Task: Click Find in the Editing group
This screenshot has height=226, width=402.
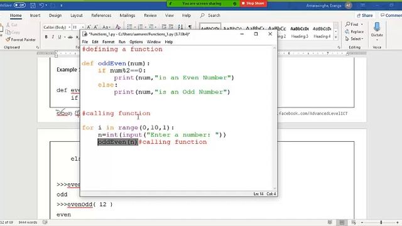Action: point(352,24)
